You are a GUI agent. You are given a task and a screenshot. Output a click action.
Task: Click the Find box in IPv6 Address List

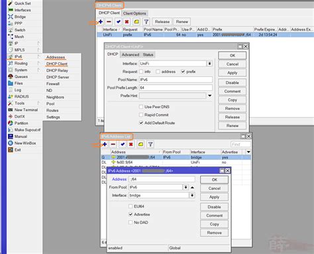(240, 144)
